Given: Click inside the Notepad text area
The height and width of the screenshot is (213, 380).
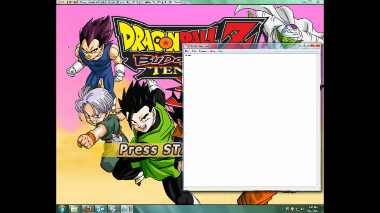Looking at the screenshot, I should coord(250,120).
